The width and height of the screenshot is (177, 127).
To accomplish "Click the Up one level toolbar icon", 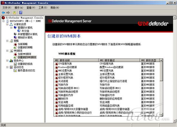I will click(x=14, y=13).
